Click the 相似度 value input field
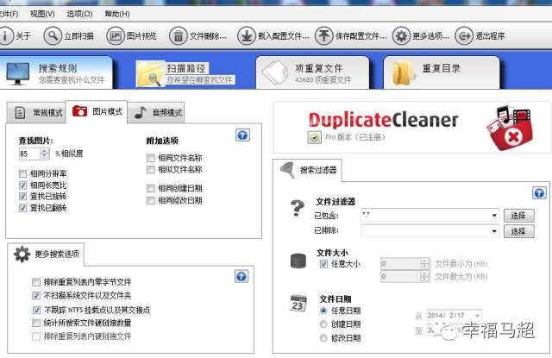 29,154
